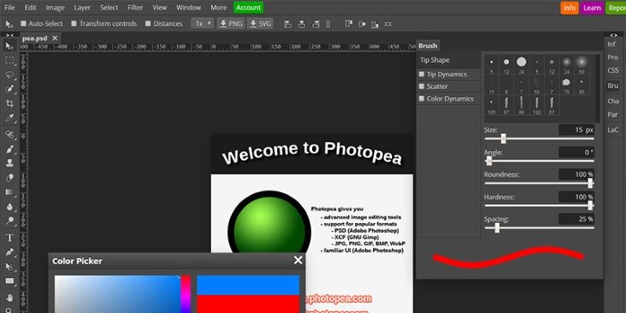
Task: Open the Par side panel tab
Action: pos(613,115)
